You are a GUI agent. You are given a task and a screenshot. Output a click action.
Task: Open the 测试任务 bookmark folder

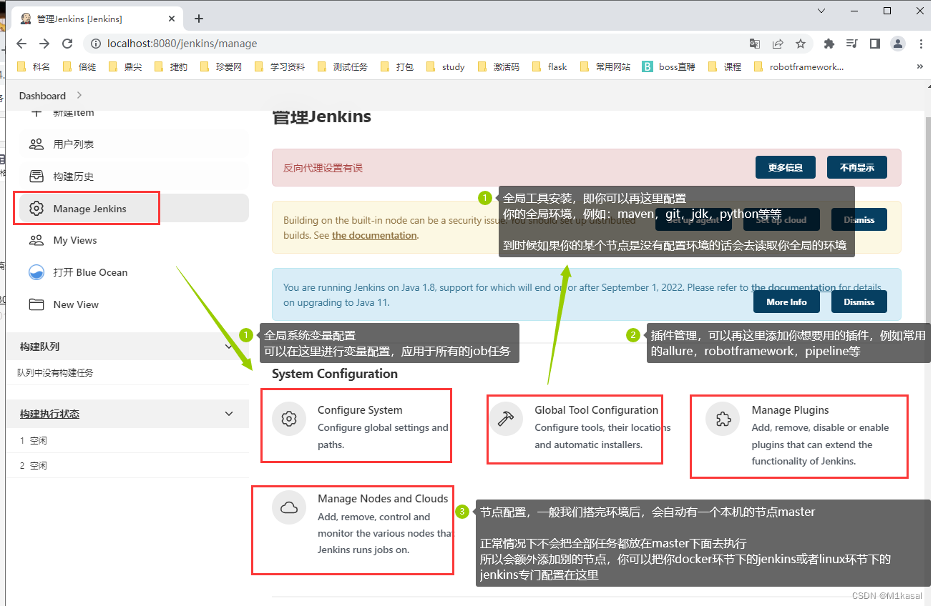(x=343, y=66)
